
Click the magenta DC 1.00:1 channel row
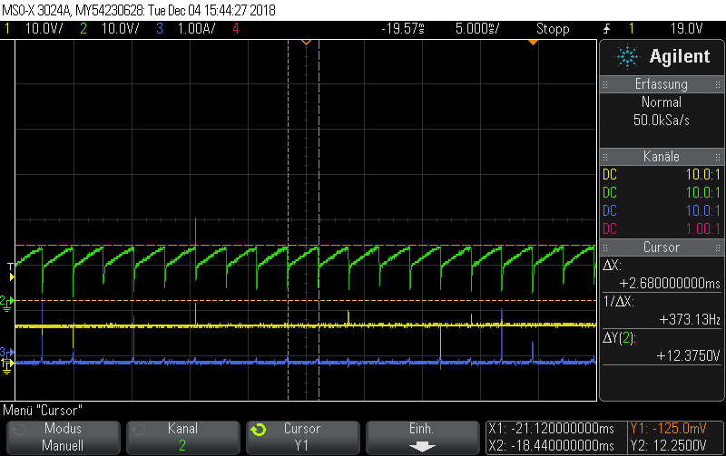point(662,228)
